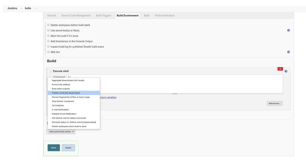Select Publish JUnit test result report
Image resolution: width=306 pixels, height=162 pixels.
(x=66, y=93)
